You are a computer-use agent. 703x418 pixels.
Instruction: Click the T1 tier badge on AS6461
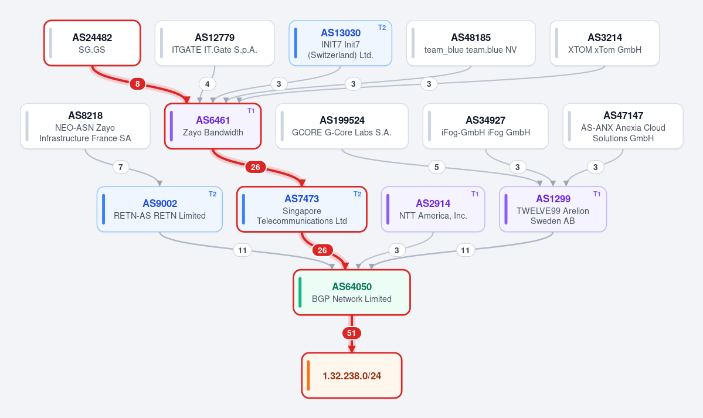coord(251,111)
